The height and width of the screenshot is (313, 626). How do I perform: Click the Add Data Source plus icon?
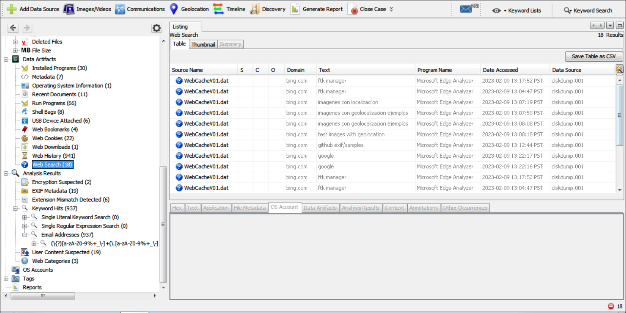(12, 9)
